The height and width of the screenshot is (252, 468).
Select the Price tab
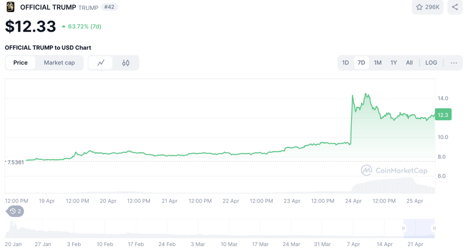(20, 63)
